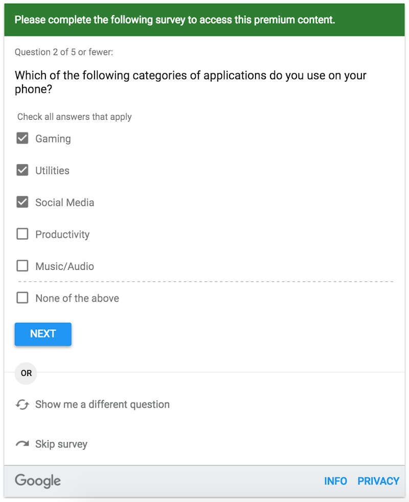This screenshot has height=502, width=409.
Task: Click the Productivity option label
Action: (x=62, y=235)
